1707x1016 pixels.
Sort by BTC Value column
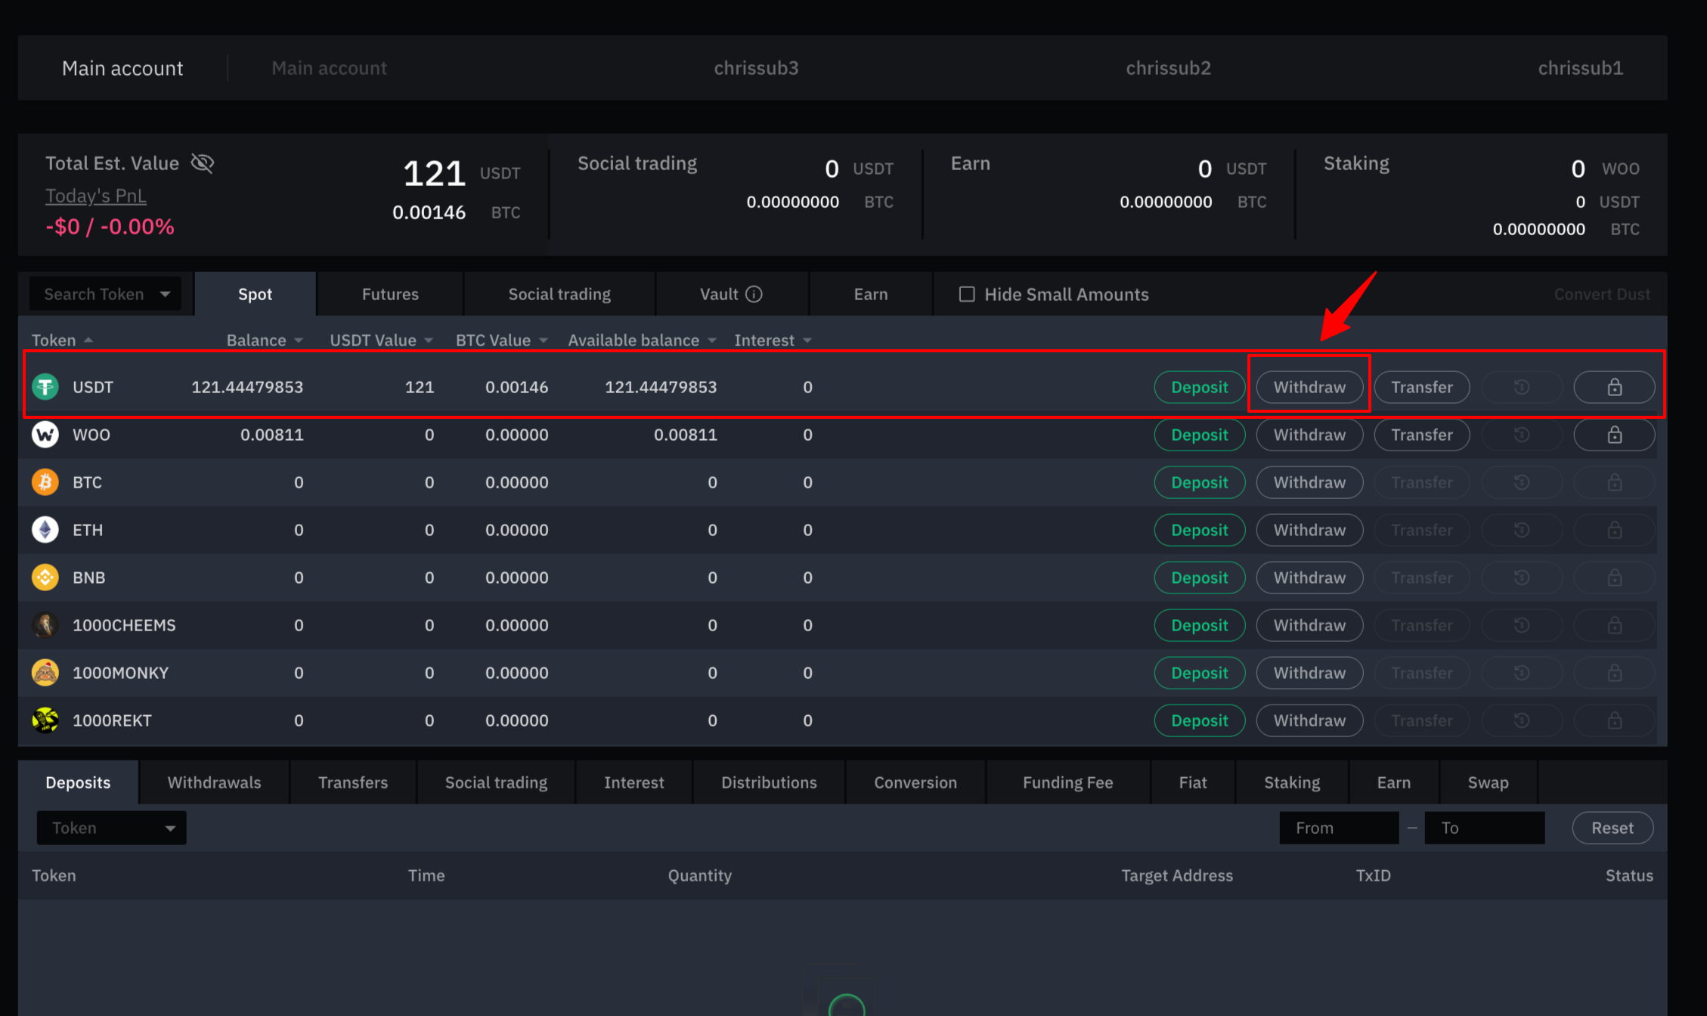tap(502, 340)
